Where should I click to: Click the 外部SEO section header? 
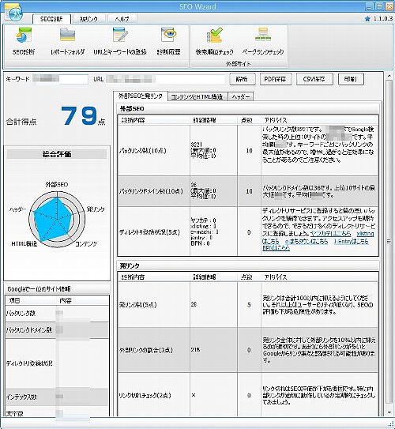pyautogui.click(x=248, y=108)
